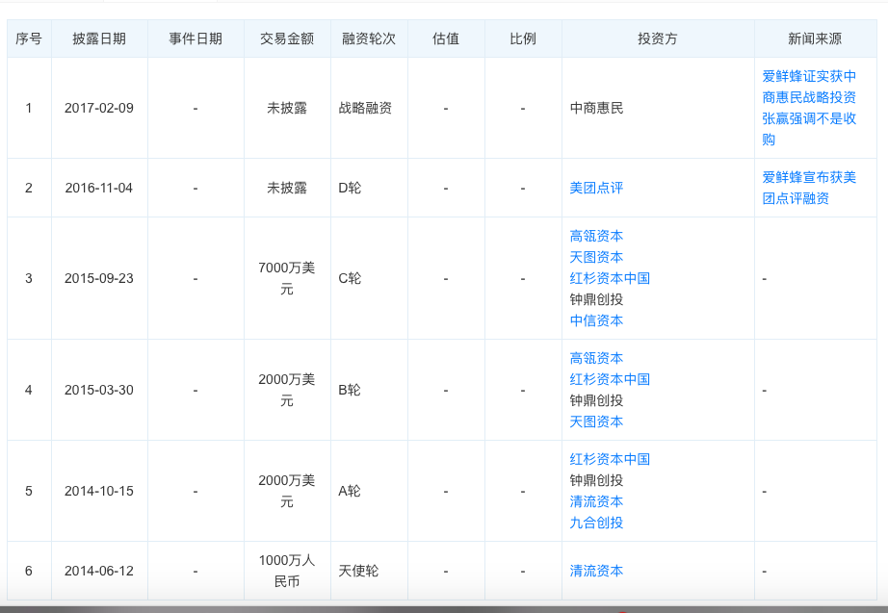
Task: Click 清流资本 in the 天使轮 row
Action: (x=596, y=571)
